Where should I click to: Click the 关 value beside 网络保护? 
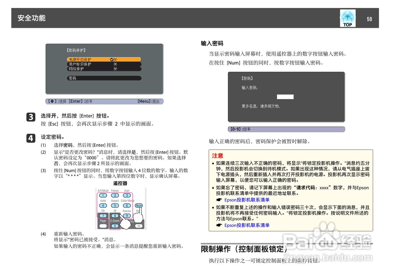click(115, 69)
